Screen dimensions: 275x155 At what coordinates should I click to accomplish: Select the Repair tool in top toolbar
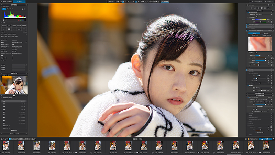point(154,2)
